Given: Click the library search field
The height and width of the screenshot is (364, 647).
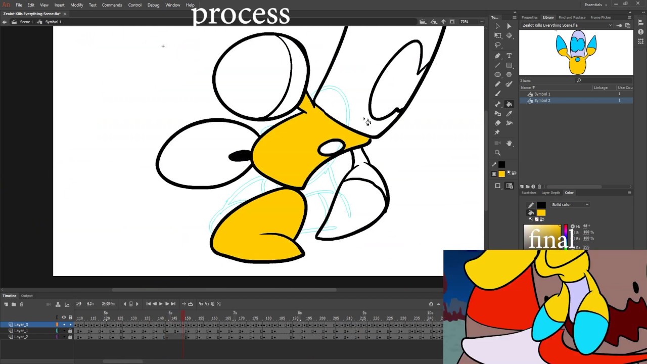Looking at the screenshot, I should tap(604, 80).
